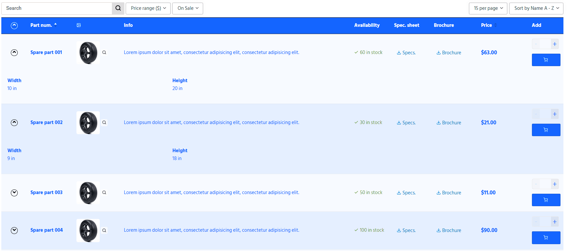Open the Sort by Name A - Z dropdown
The height and width of the screenshot is (251, 570).
[536, 8]
